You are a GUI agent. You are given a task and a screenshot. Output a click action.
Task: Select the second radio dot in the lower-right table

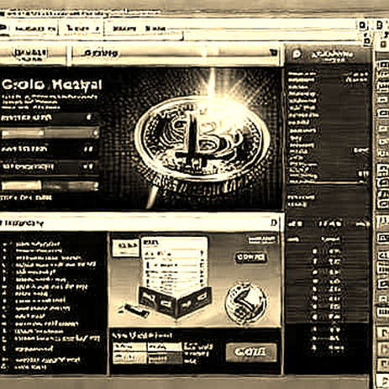[315, 261]
